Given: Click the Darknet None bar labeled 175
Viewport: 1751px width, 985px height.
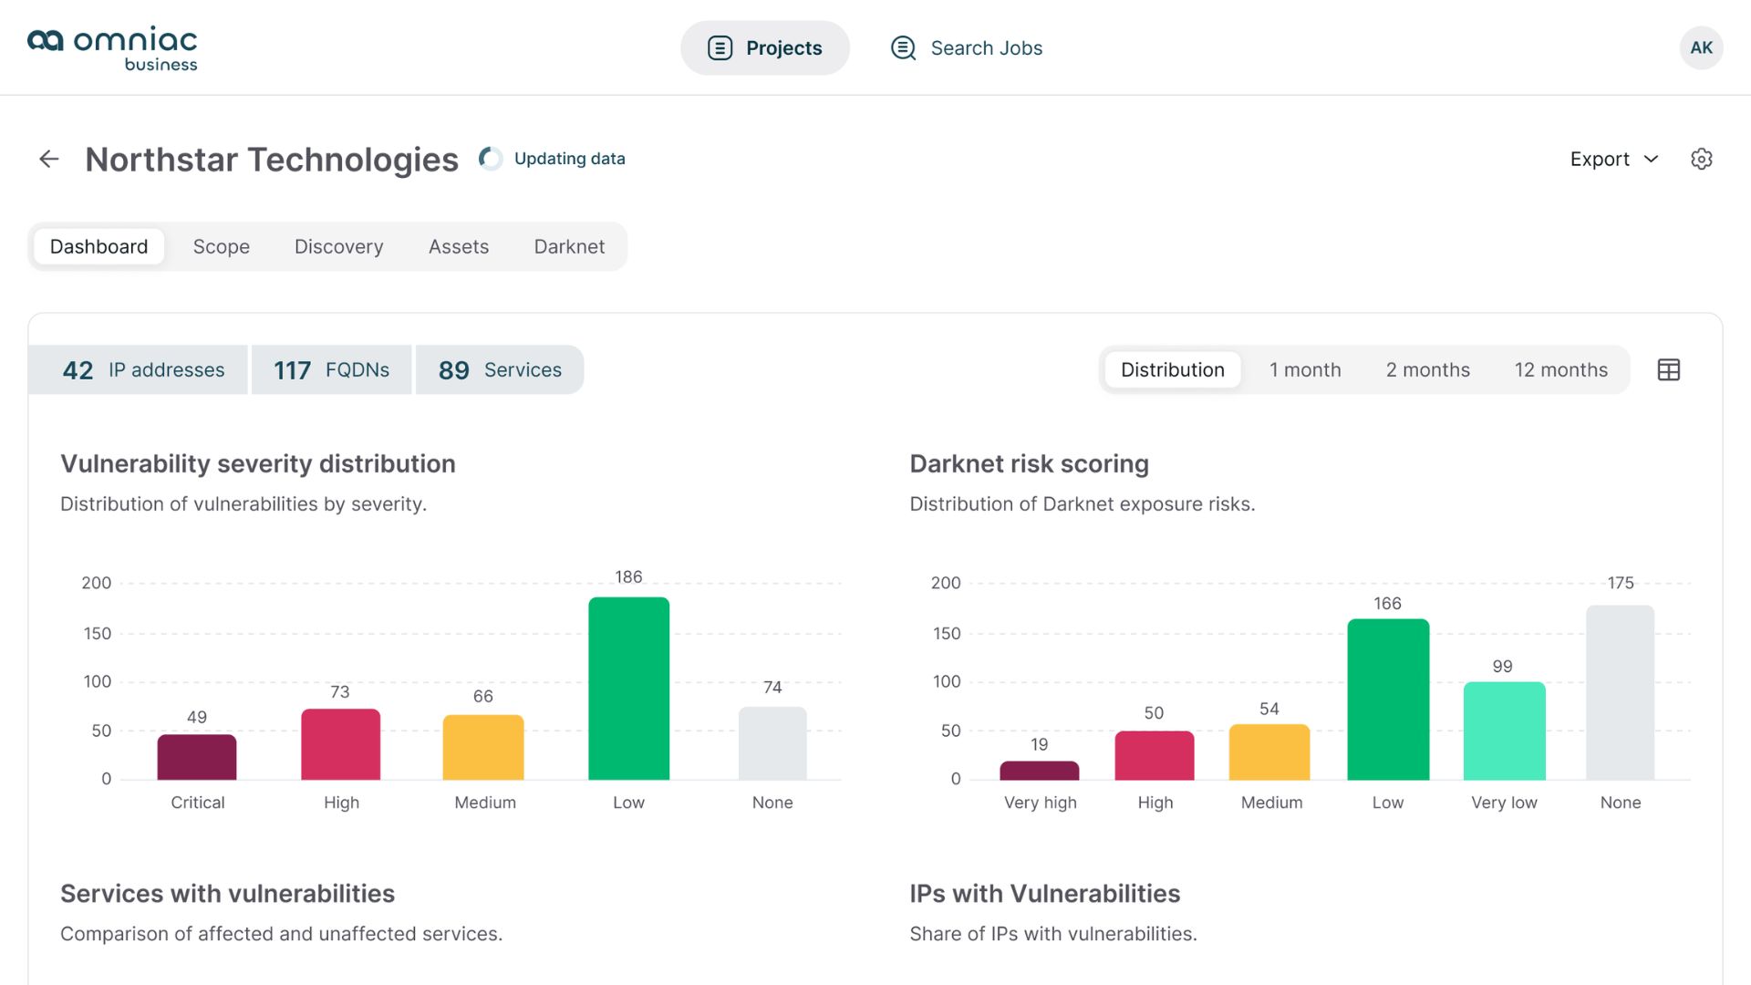Looking at the screenshot, I should point(1621,692).
